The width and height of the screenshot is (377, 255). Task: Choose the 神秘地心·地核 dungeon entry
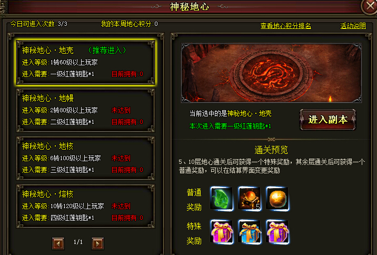coord(86,158)
